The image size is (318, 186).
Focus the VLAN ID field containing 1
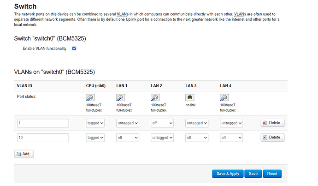(x=43, y=123)
